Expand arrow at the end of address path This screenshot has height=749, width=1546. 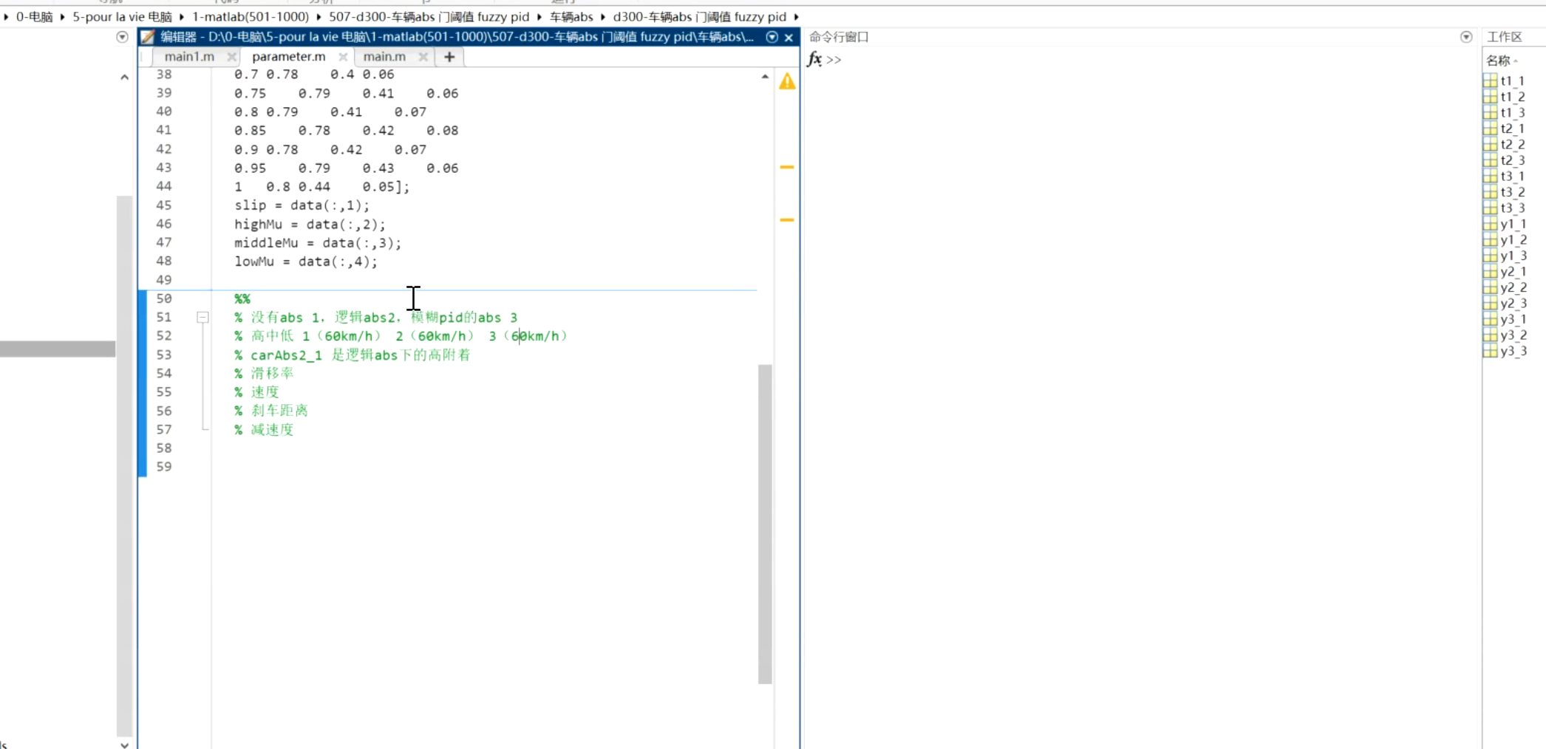tap(797, 16)
